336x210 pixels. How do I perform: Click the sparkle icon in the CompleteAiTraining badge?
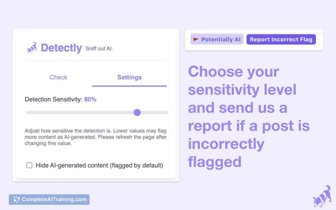(16, 199)
